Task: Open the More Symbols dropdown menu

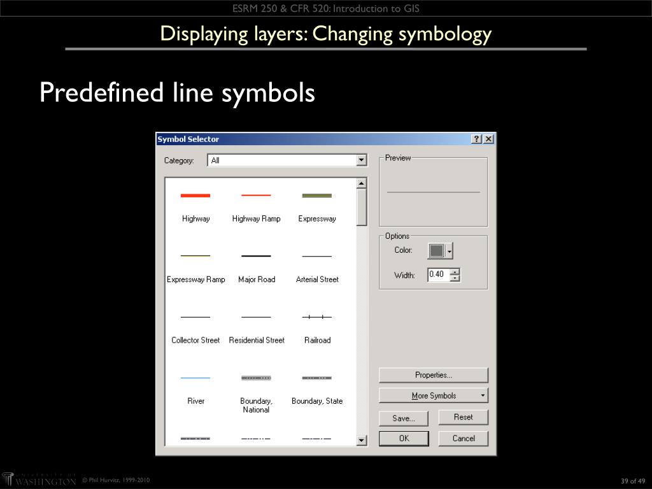Action: [433, 395]
